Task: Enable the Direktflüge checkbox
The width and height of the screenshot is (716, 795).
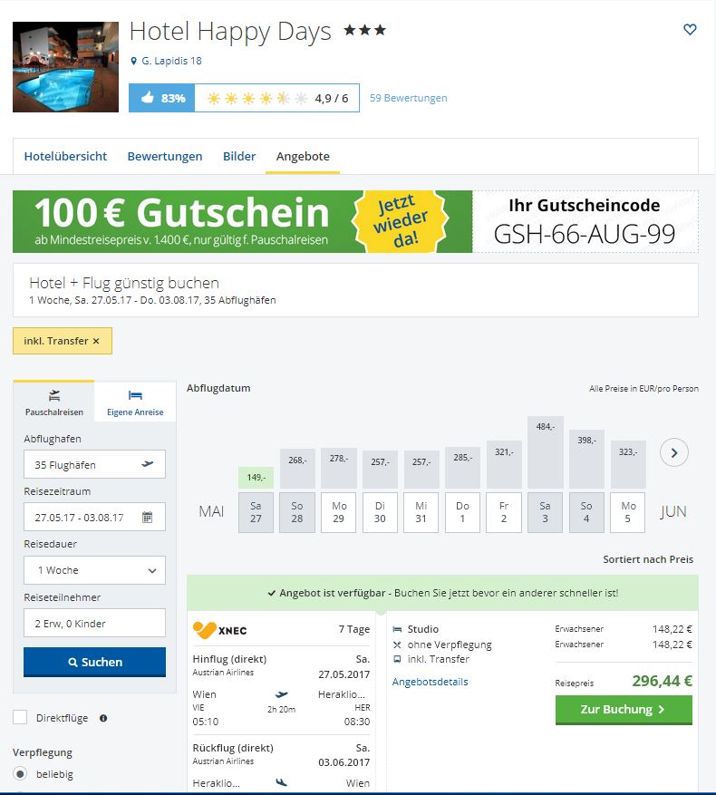Action: tap(20, 717)
